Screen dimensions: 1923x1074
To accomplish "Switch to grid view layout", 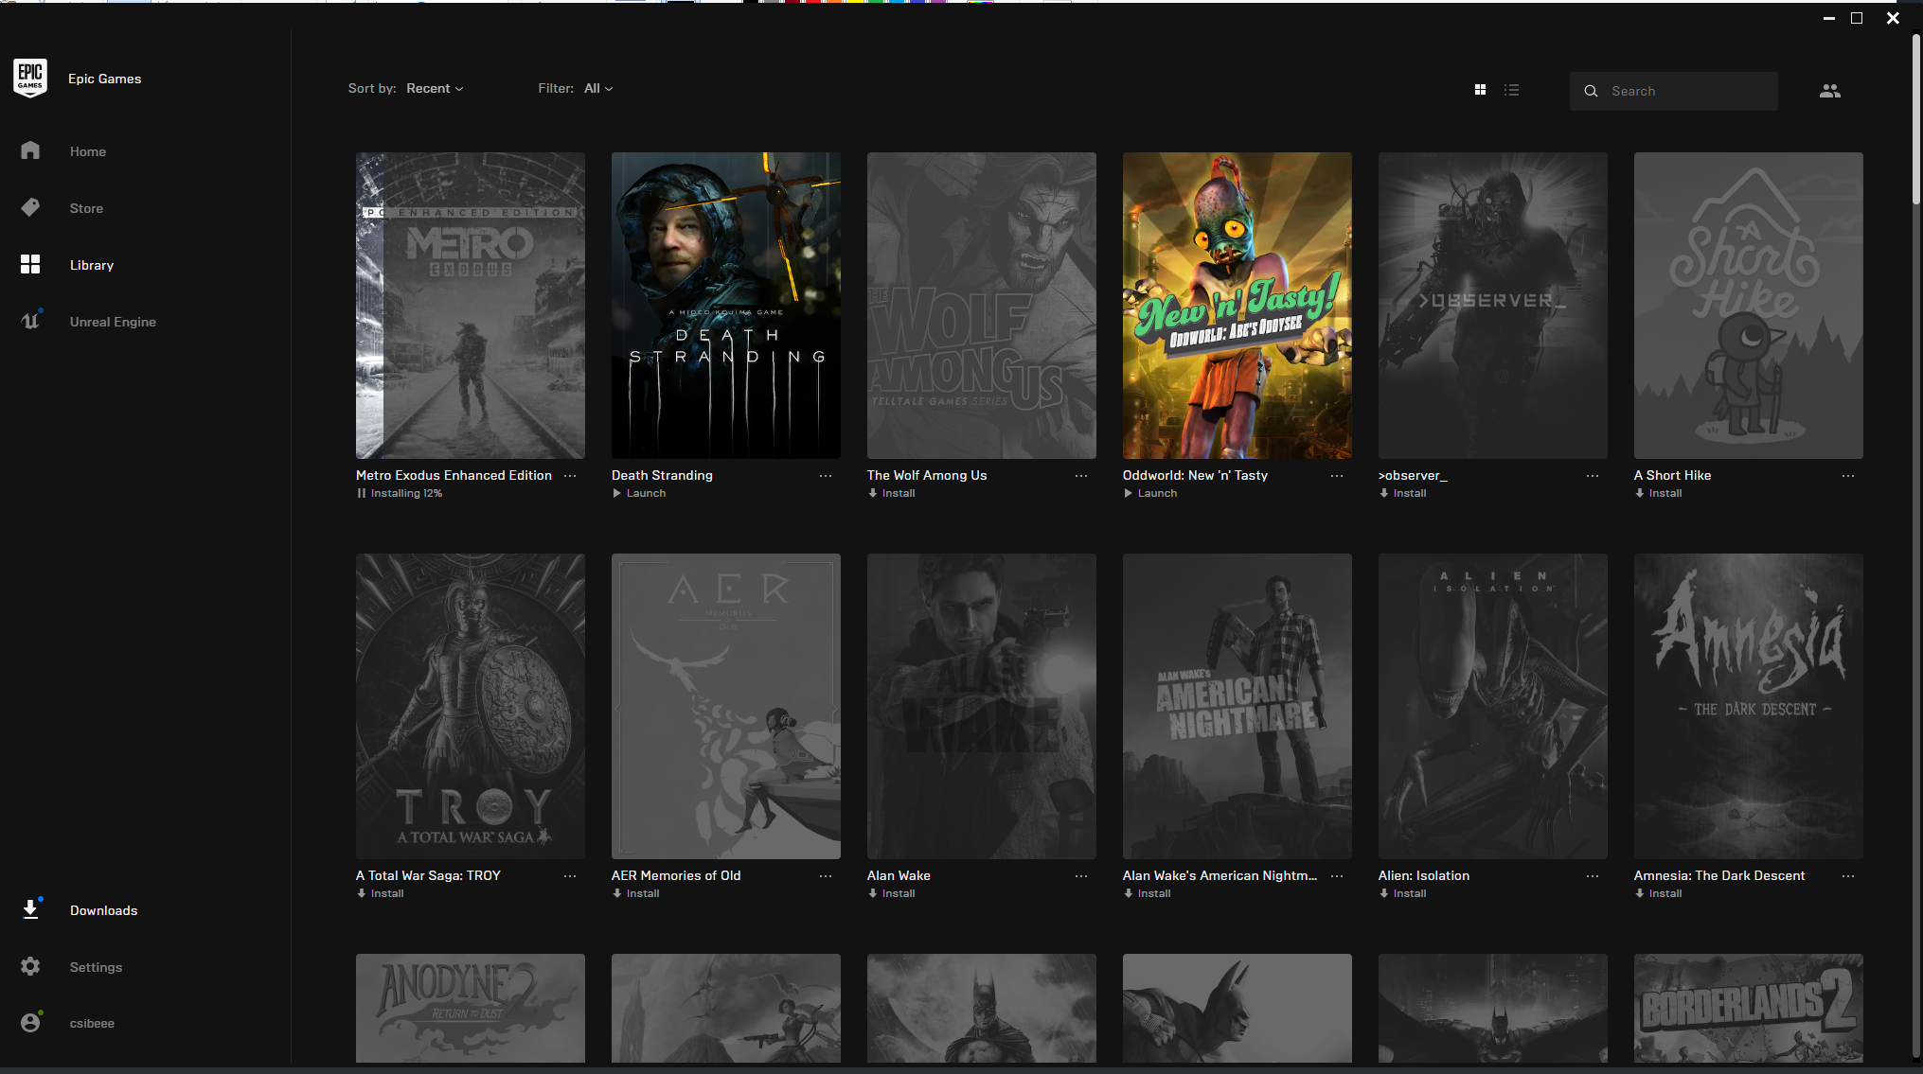I will [x=1480, y=90].
